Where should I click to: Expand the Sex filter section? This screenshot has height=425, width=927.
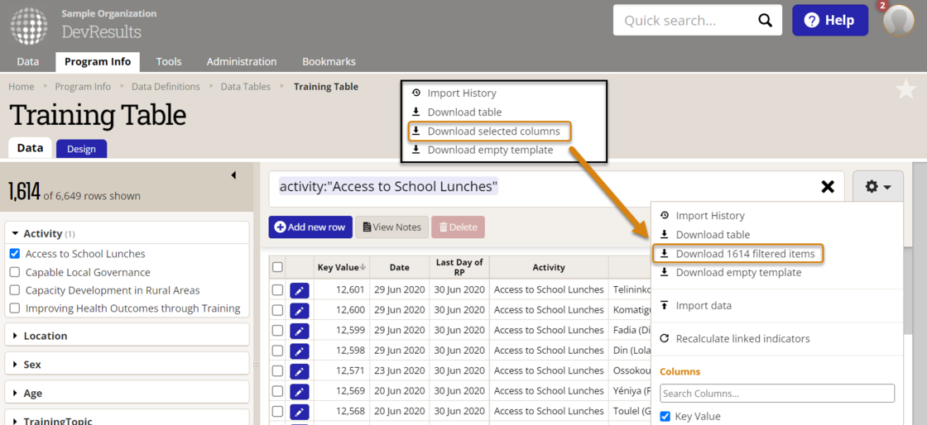[x=127, y=364]
